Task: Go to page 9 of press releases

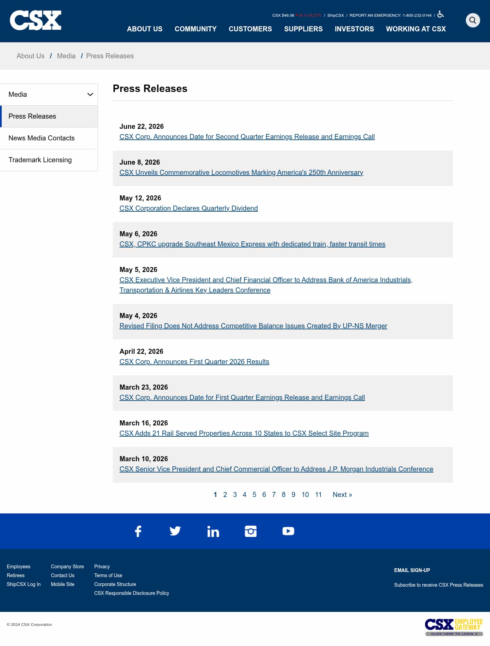Action: (293, 495)
